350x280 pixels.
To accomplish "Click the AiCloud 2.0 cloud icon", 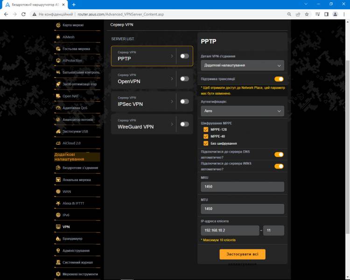I will [58, 143].
